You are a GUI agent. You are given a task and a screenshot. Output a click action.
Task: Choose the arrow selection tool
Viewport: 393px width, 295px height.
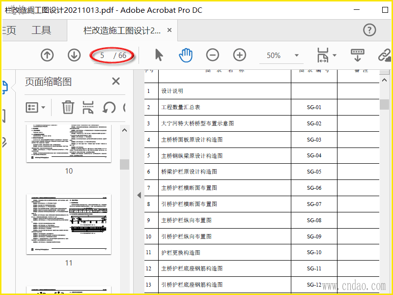click(159, 55)
